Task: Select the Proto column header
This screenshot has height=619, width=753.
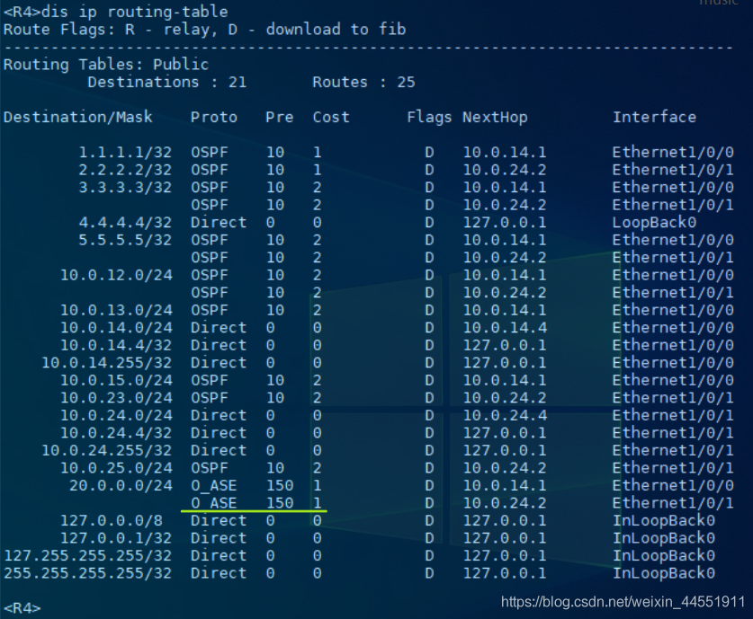Action: 214,117
